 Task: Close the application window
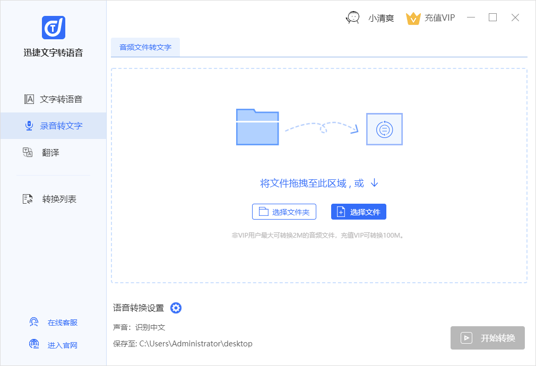[515, 18]
